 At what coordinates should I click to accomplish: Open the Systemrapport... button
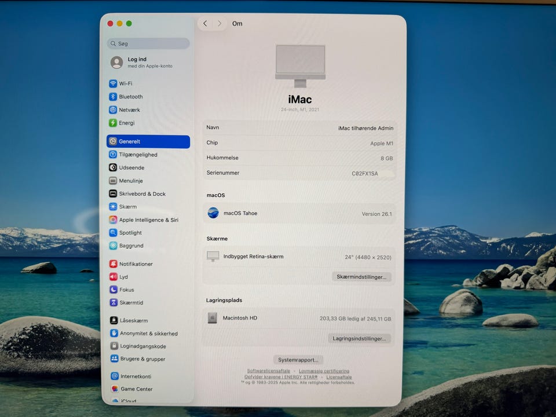point(298,360)
